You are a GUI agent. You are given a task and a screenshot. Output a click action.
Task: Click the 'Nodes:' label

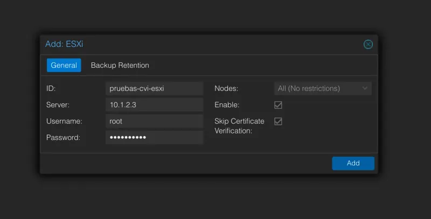(226, 88)
